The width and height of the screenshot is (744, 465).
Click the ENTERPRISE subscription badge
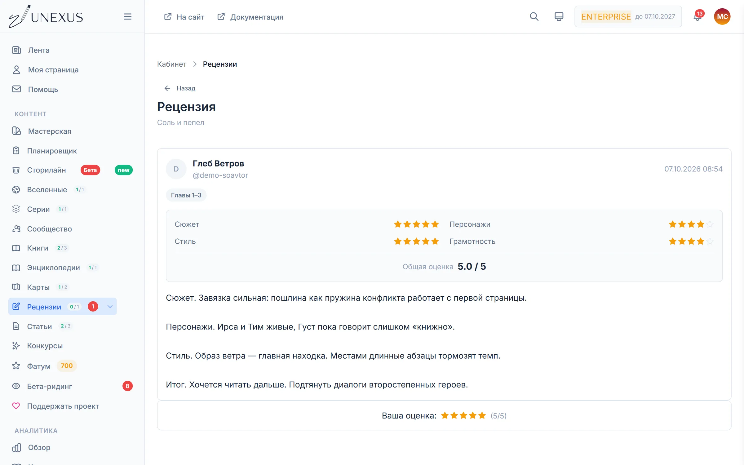[606, 16]
